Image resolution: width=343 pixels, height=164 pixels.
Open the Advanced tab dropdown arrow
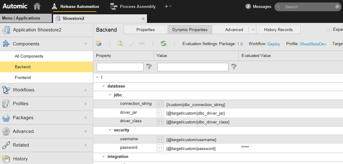click(x=252, y=30)
